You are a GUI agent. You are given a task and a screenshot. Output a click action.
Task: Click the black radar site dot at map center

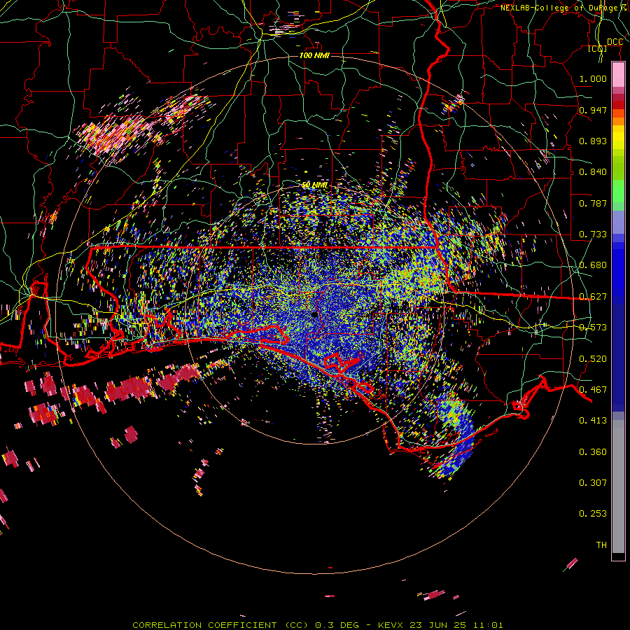pyautogui.click(x=314, y=315)
